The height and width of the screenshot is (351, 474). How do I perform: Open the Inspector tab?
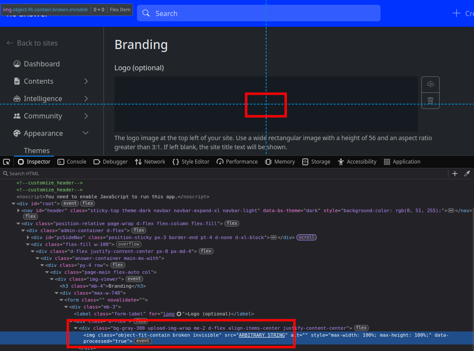[x=34, y=162]
